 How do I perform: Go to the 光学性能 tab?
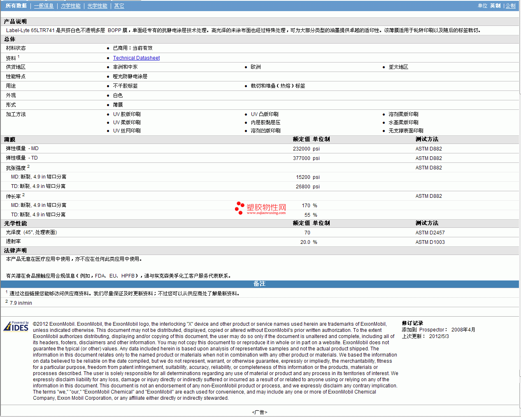tap(98, 6)
